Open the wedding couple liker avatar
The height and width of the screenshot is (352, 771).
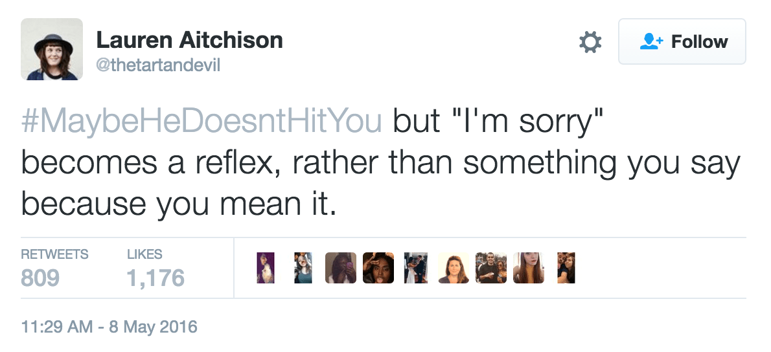(x=415, y=268)
